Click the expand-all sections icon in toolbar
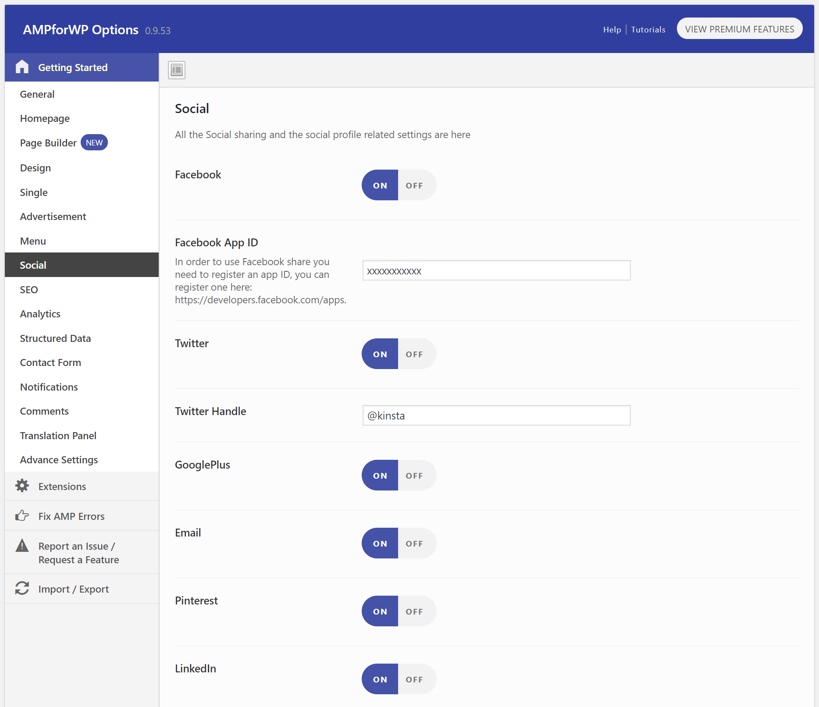Screen dimensions: 819x707 [x=177, y=70]
